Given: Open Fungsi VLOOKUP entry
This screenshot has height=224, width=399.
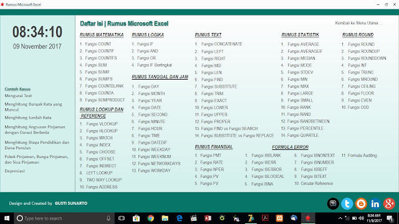Looking at the screenshot, I should pos(102,124).
